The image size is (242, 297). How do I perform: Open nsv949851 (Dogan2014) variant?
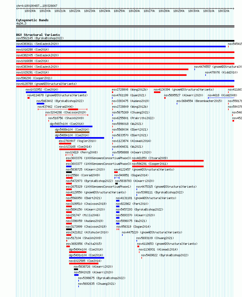[x=131, y=175]
